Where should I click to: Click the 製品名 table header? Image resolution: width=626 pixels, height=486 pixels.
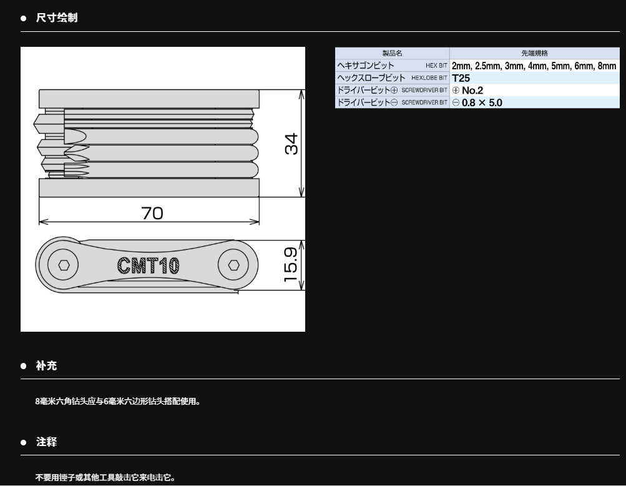[x=392, y=54]
